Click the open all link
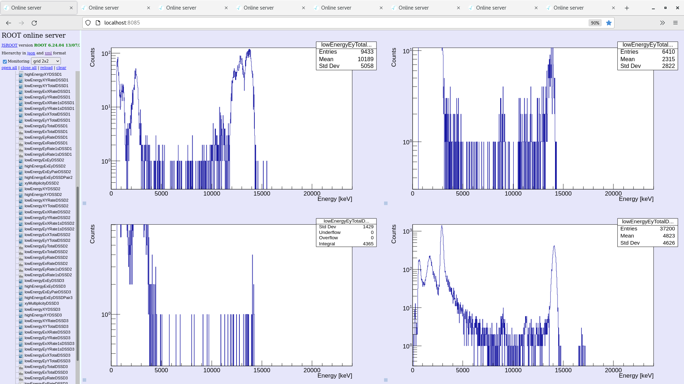The width and height of the screenshot is (684, 384). tap(9, 68)
